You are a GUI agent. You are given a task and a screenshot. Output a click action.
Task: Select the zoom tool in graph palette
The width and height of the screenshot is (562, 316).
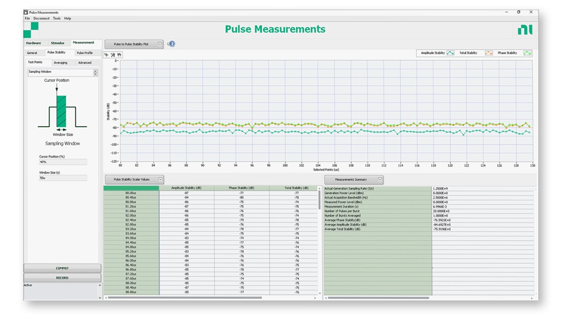pyautogui.click(x=113, y=55)
